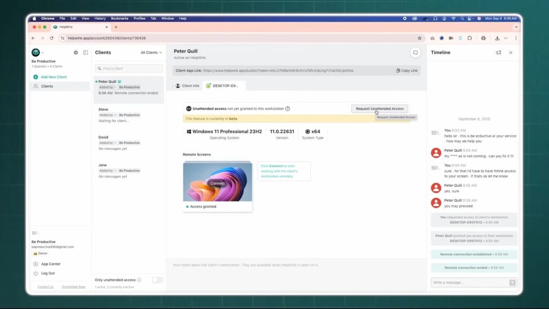Select client David in list
Screen dimensions: 549x309
[129, 143]
